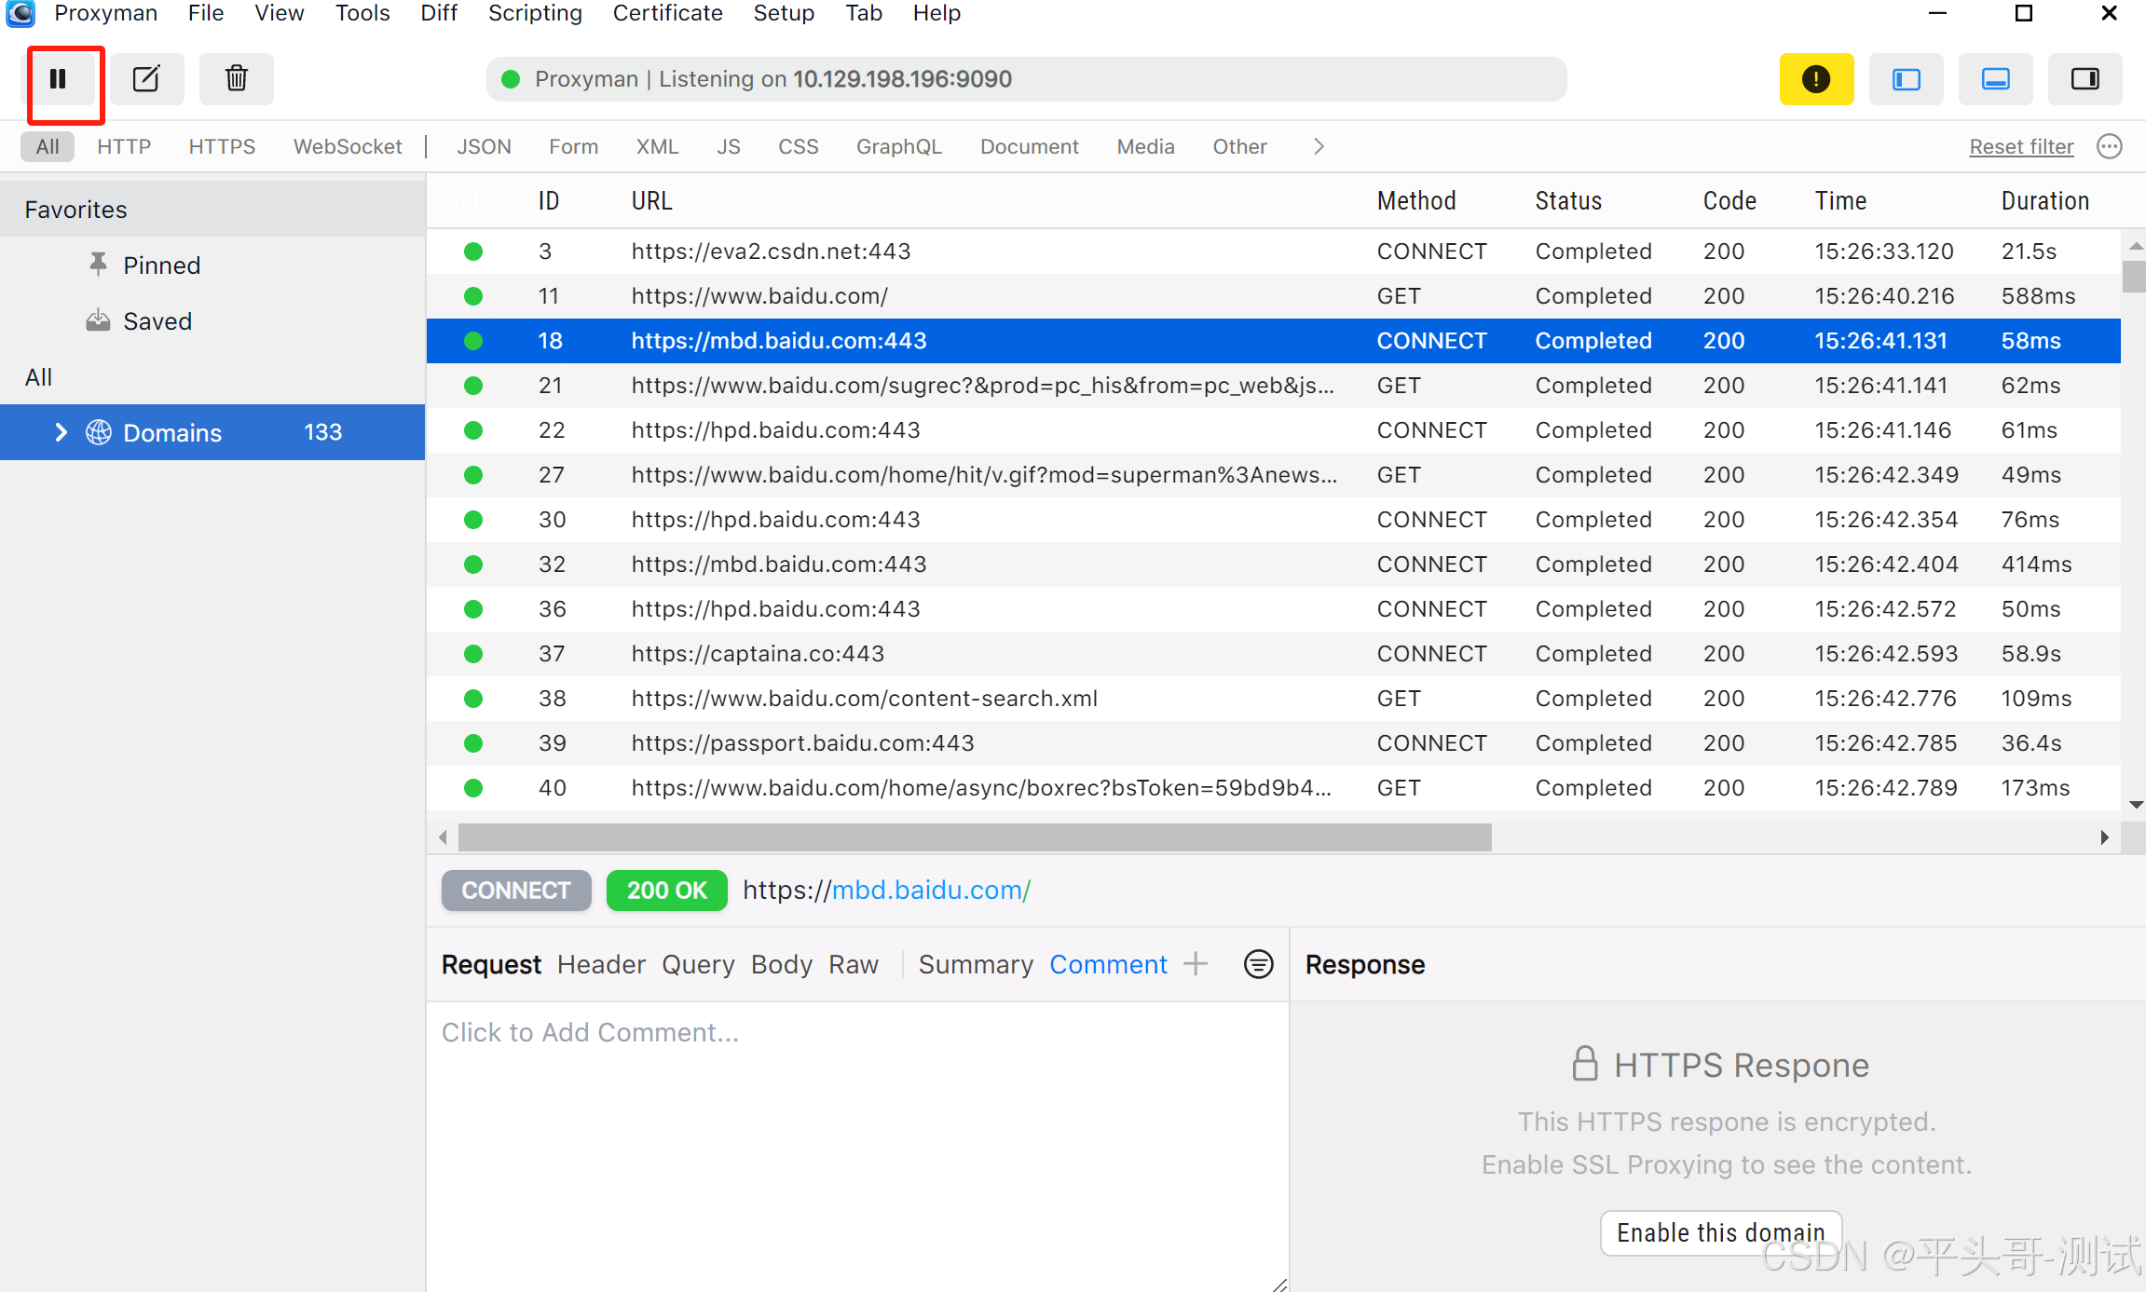Open the Certificate menu
This screenshot has height=1292, width=2146.
[x=667, y=13]
